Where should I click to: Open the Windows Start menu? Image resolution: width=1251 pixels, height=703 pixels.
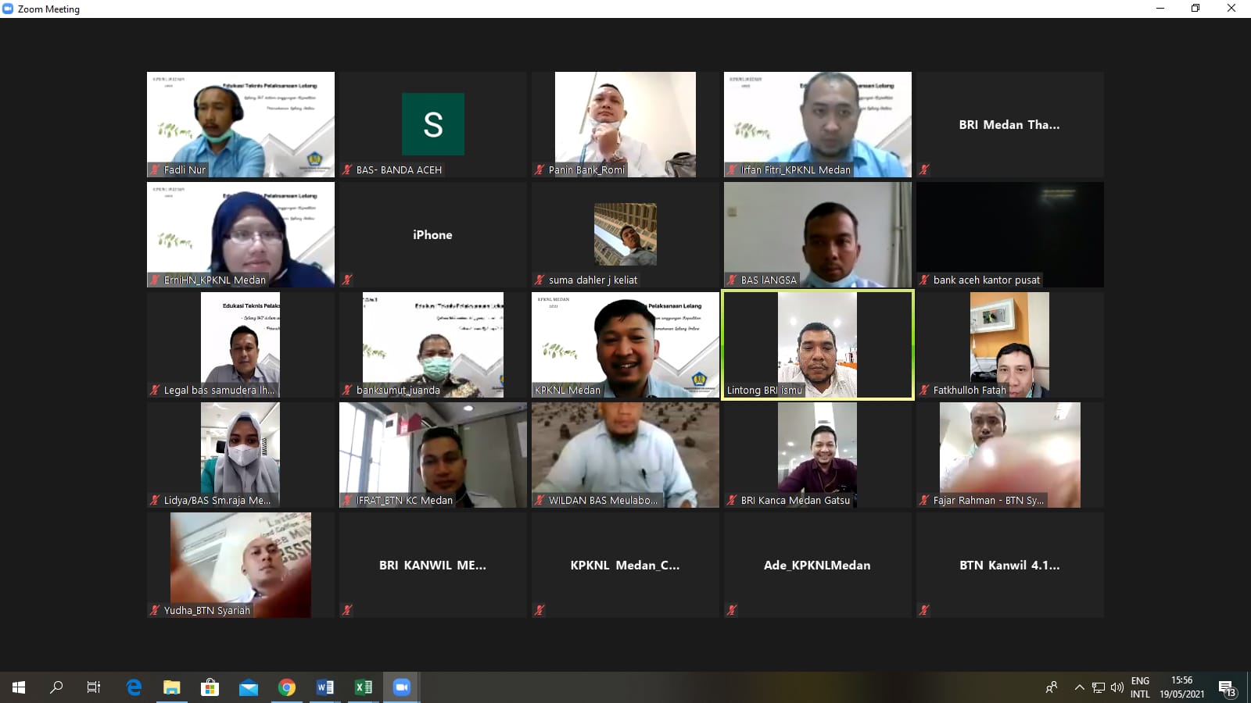[x=19, y=687]
